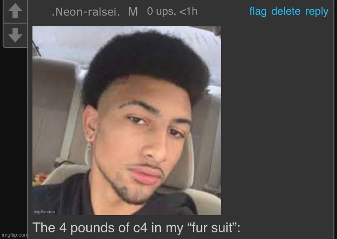Select the caption text below the image

[x=136, y=228]
